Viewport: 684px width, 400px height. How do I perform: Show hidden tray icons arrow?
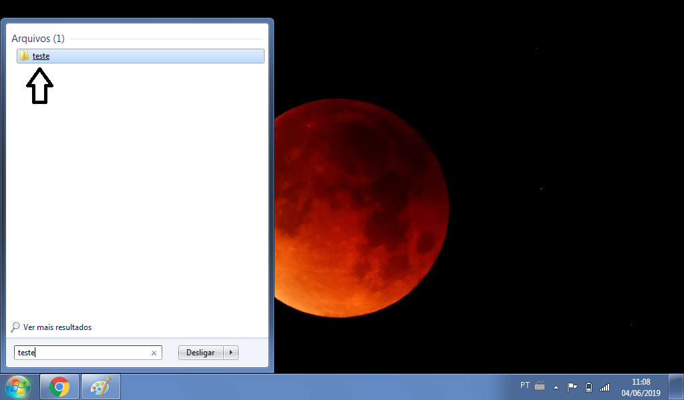[x=556, y=387]
